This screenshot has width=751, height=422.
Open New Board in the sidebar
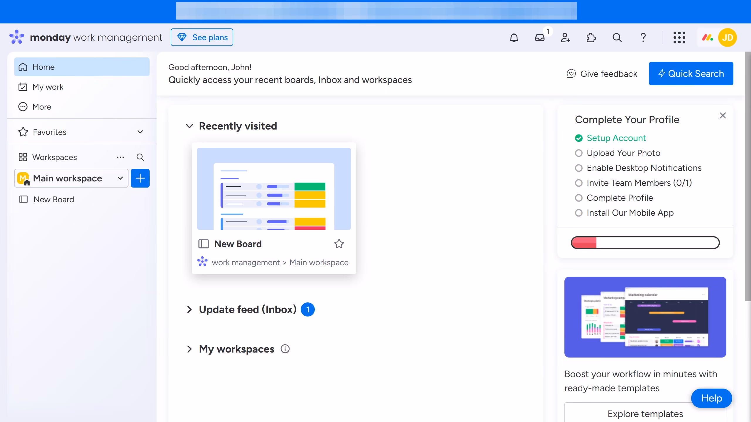tap(82, 199)
